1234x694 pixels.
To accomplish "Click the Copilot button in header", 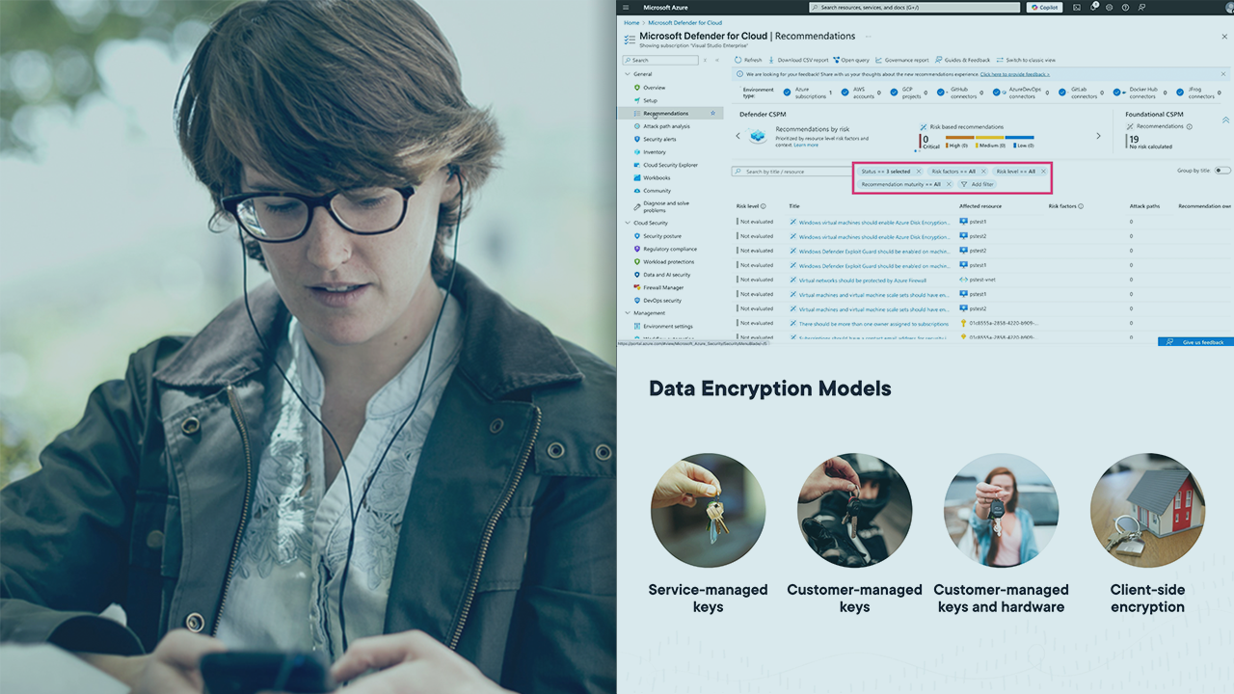I will click(x=1045, y=7).
